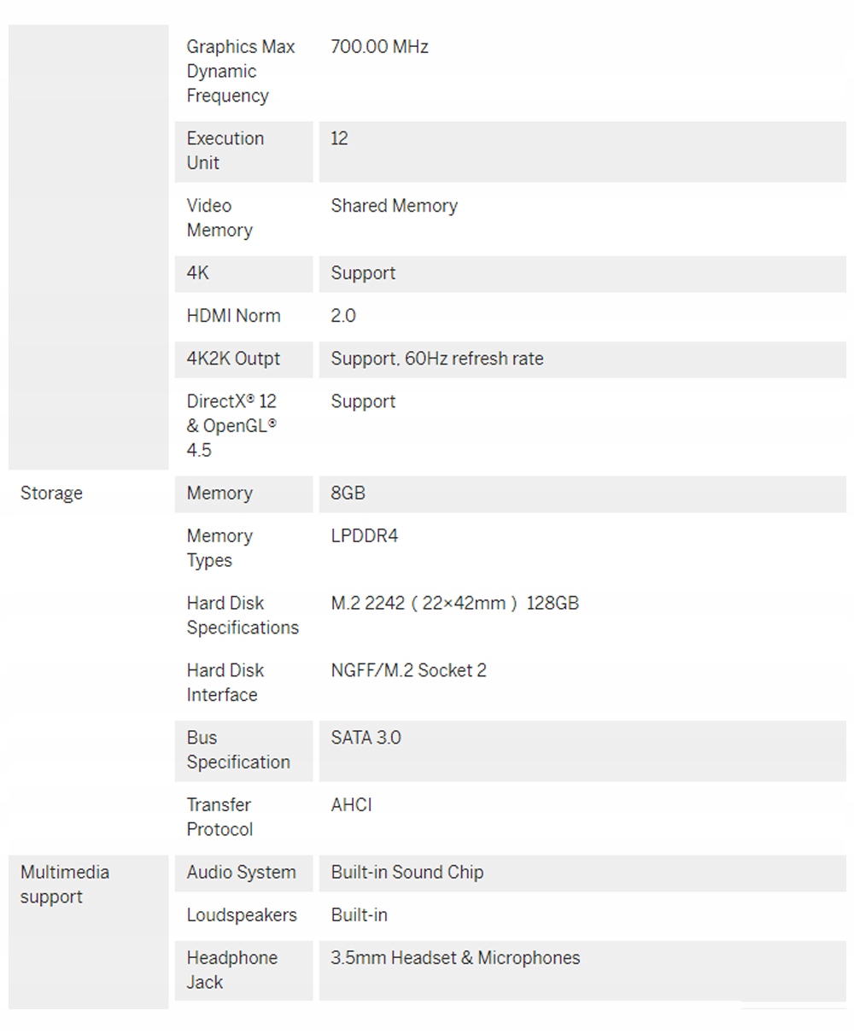
Task: Select the Execution Unit row label
Action: pos(225,150)
